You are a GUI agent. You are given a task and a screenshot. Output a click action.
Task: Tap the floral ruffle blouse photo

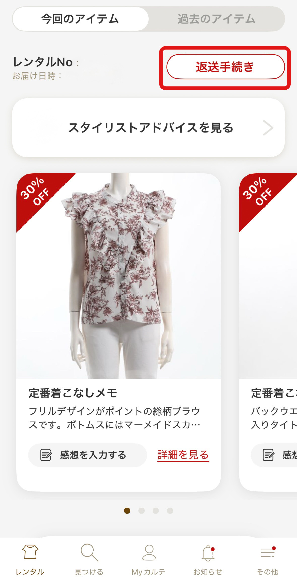coord(119,276)
